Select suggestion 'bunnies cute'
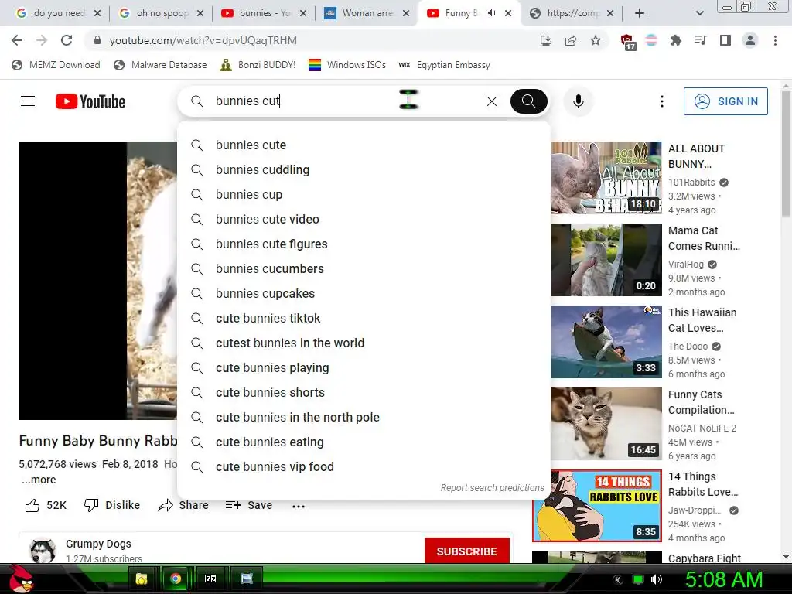This screenshot has width=792, height=594. coord(364,145)
